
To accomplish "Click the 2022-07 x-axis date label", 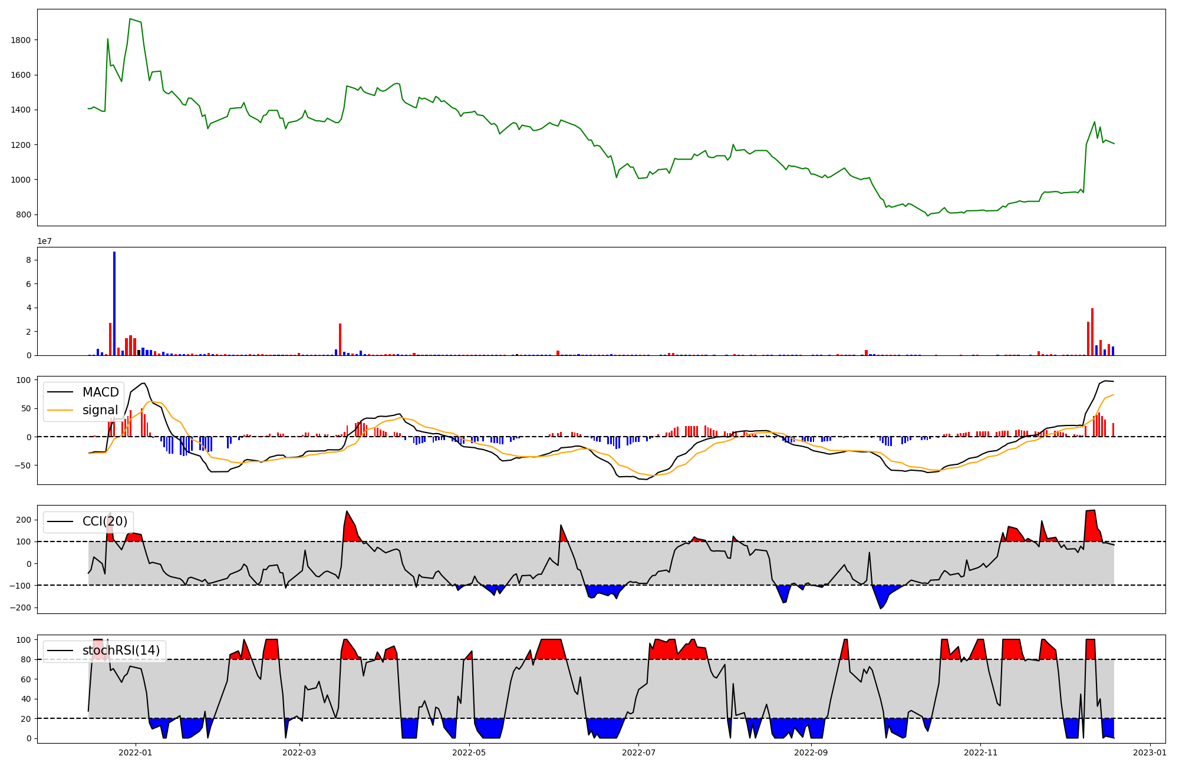I will point(639,752).
